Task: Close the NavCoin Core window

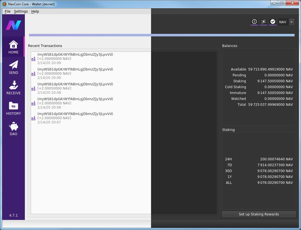Action: tap(292, 3)
